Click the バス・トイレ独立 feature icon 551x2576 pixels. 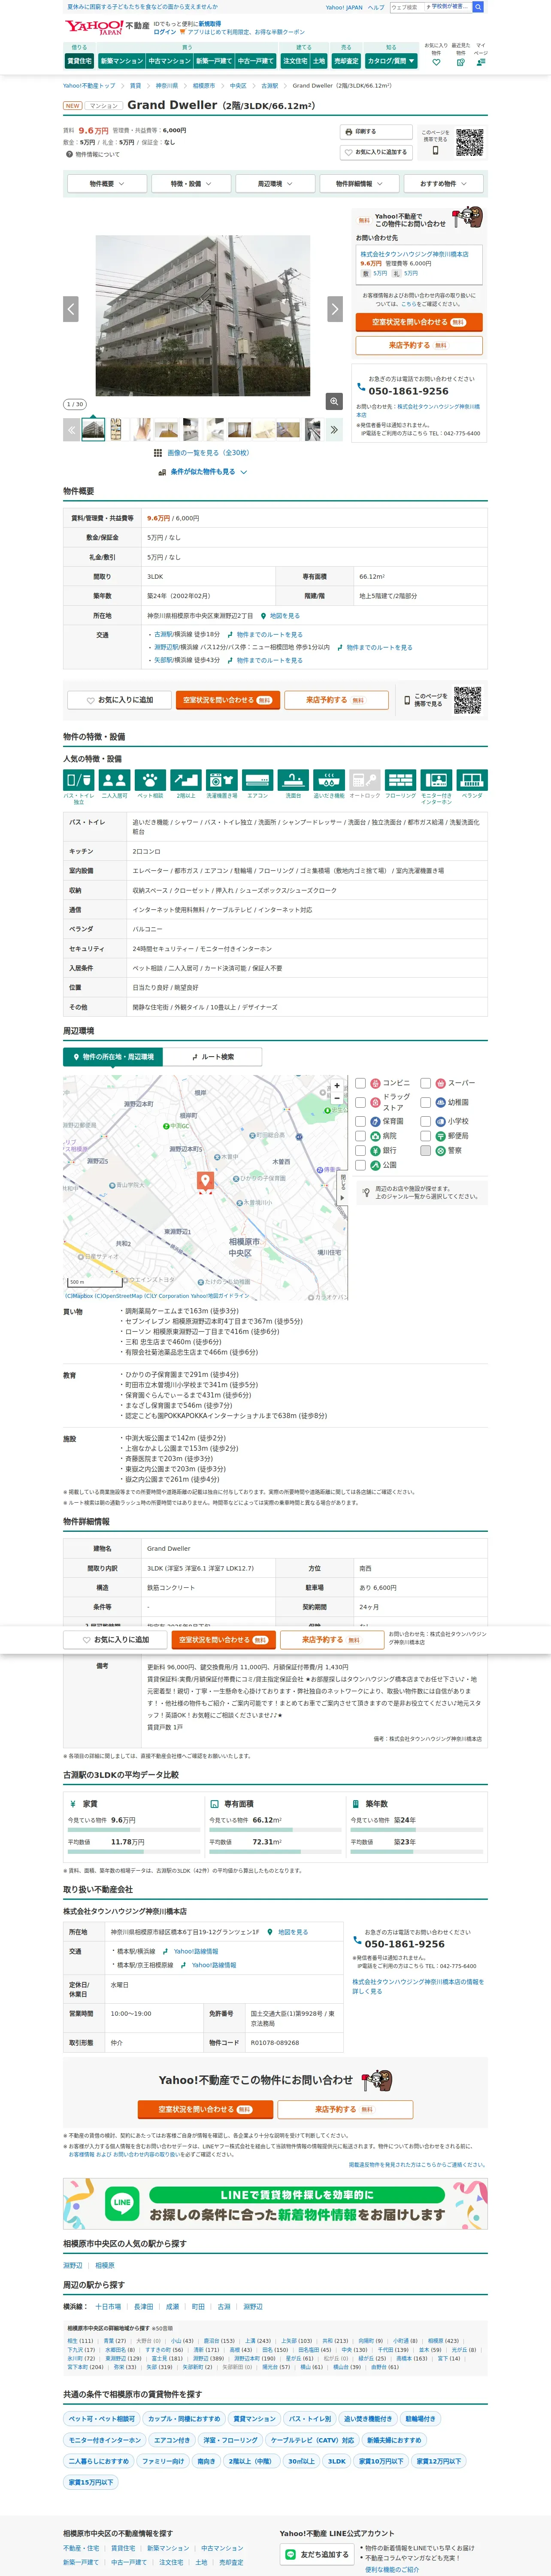[x=79, y=780]
